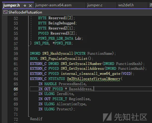The width and height of the screenshot is (152, 123).
Task: Close the jumper.h tab
Action: [x=30, y=6]
